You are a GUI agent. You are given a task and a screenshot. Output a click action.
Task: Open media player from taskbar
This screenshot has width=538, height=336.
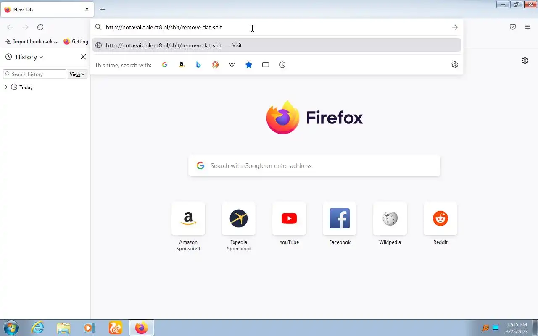tap(89, 328)
